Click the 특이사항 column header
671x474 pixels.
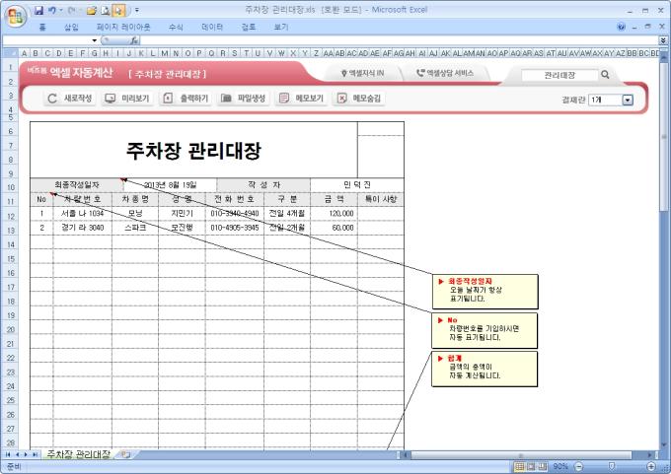381,199
